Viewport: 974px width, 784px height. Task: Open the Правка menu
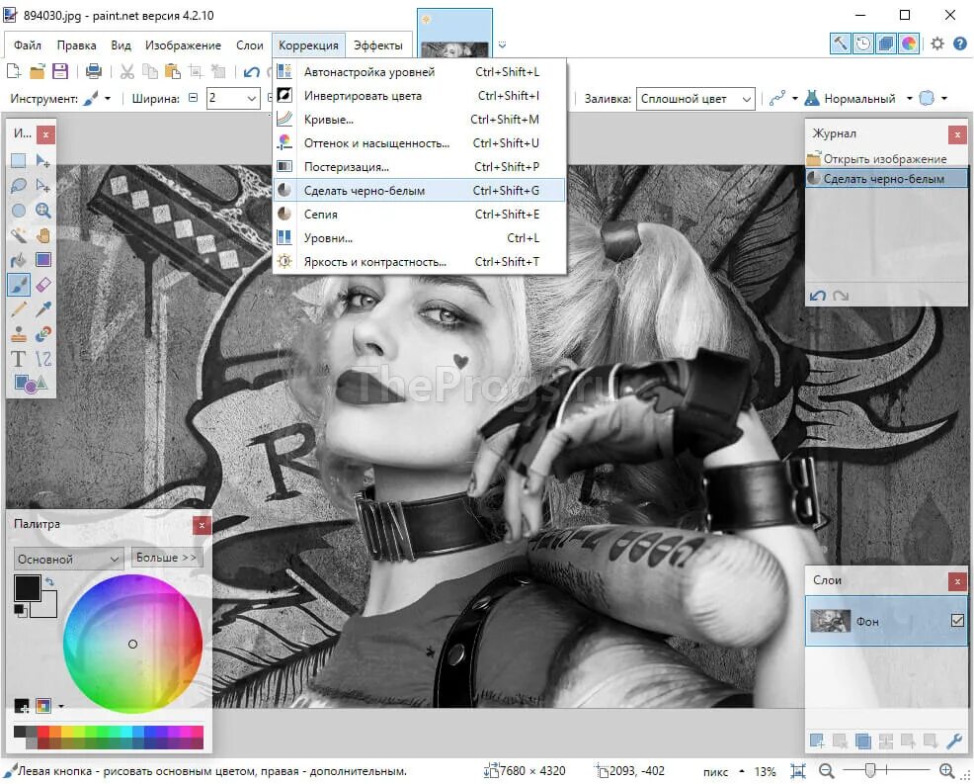tap(76, 45)
